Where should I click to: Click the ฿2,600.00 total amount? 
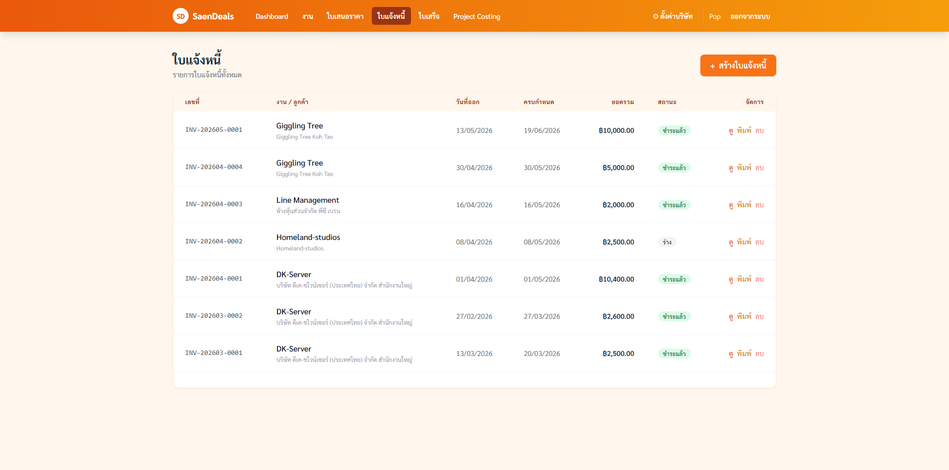point(618,316)
